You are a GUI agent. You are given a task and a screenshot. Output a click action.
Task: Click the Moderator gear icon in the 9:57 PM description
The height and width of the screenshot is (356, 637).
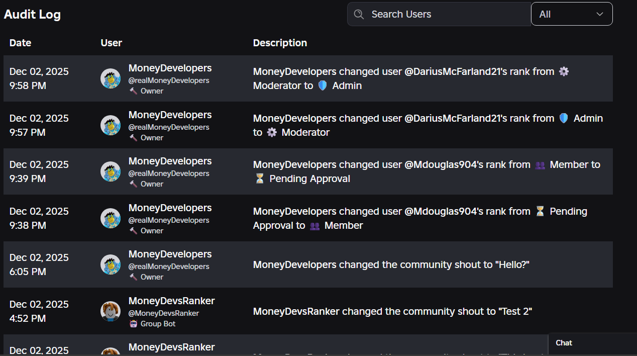272,132
